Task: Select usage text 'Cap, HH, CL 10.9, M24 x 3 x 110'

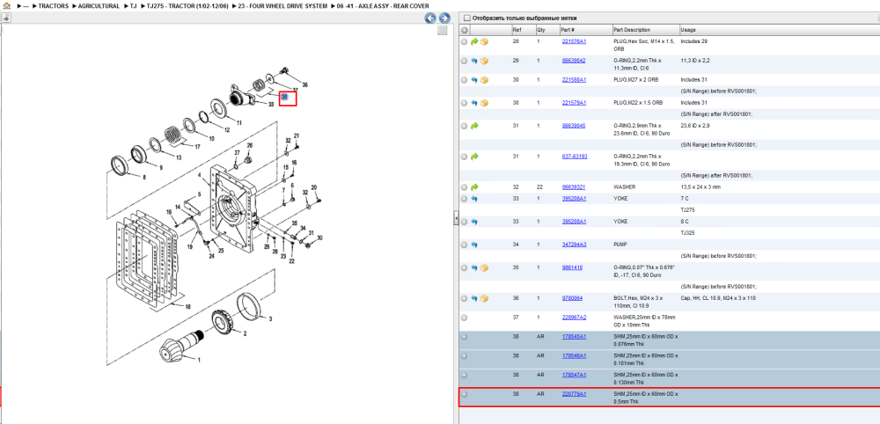Action: coord(718,298)
